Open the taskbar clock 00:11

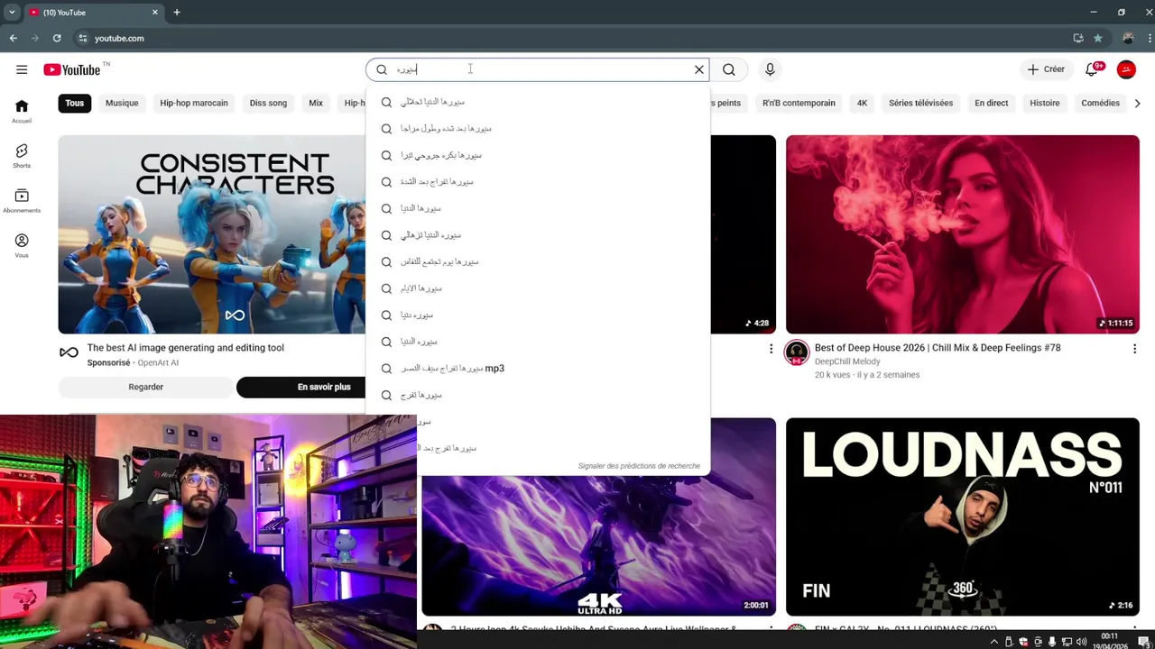pyautogui.click(x=1110, y=641)
